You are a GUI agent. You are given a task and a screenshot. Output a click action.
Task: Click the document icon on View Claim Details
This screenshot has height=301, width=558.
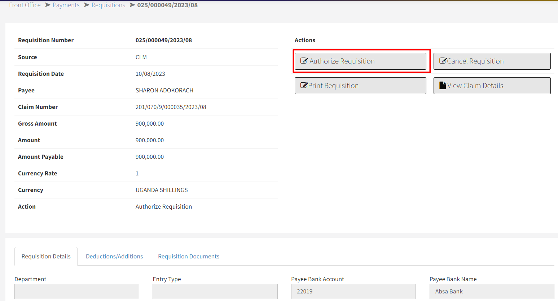coord(443,86)
